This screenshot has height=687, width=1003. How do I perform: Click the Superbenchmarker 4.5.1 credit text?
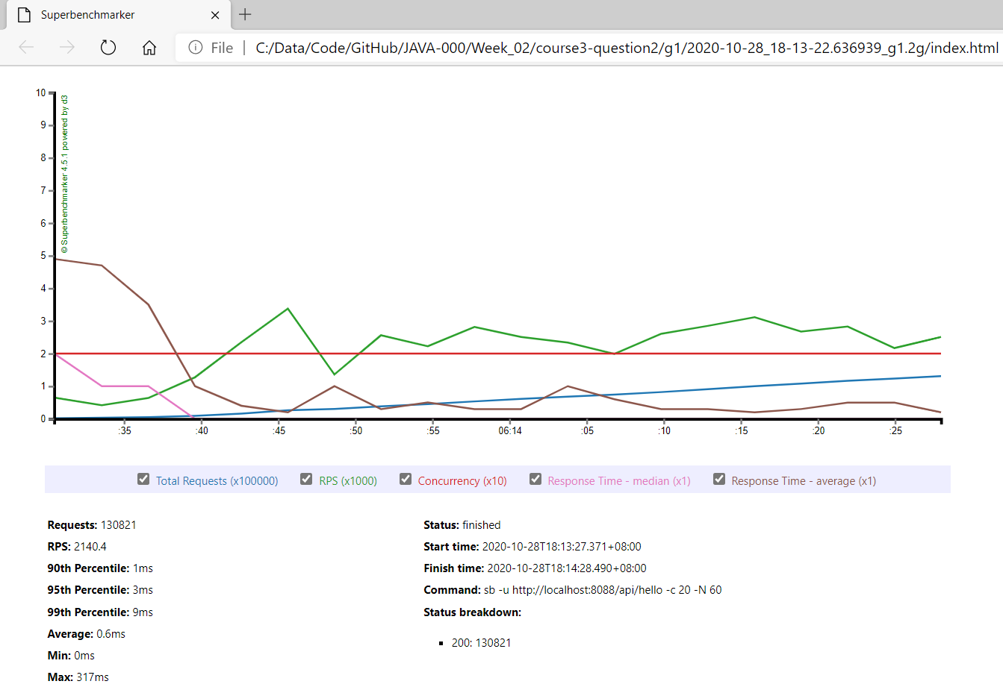65,175
